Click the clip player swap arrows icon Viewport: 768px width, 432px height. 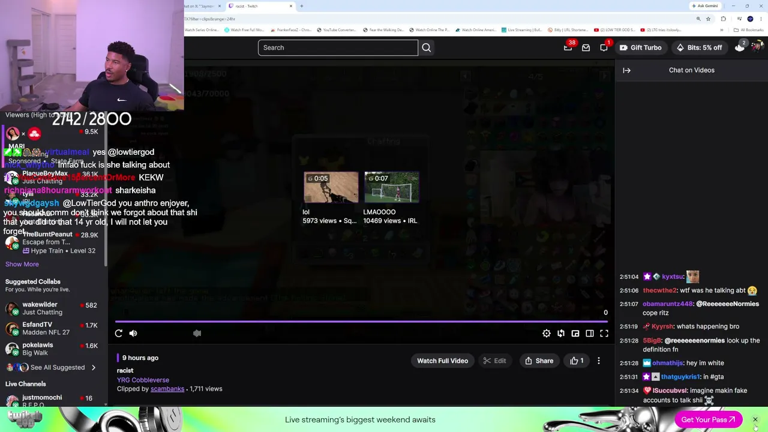[x=561, y=334]
